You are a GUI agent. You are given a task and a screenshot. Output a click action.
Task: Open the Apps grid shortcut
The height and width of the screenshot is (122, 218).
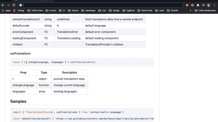click(x=6, y=11)
